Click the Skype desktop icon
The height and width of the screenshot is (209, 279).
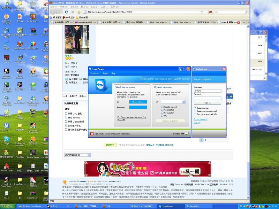6,139
